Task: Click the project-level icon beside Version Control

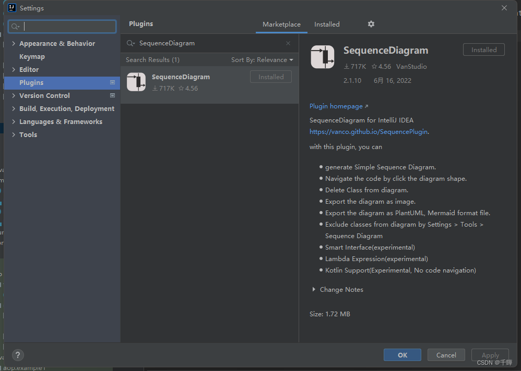Action: (112, 95)
